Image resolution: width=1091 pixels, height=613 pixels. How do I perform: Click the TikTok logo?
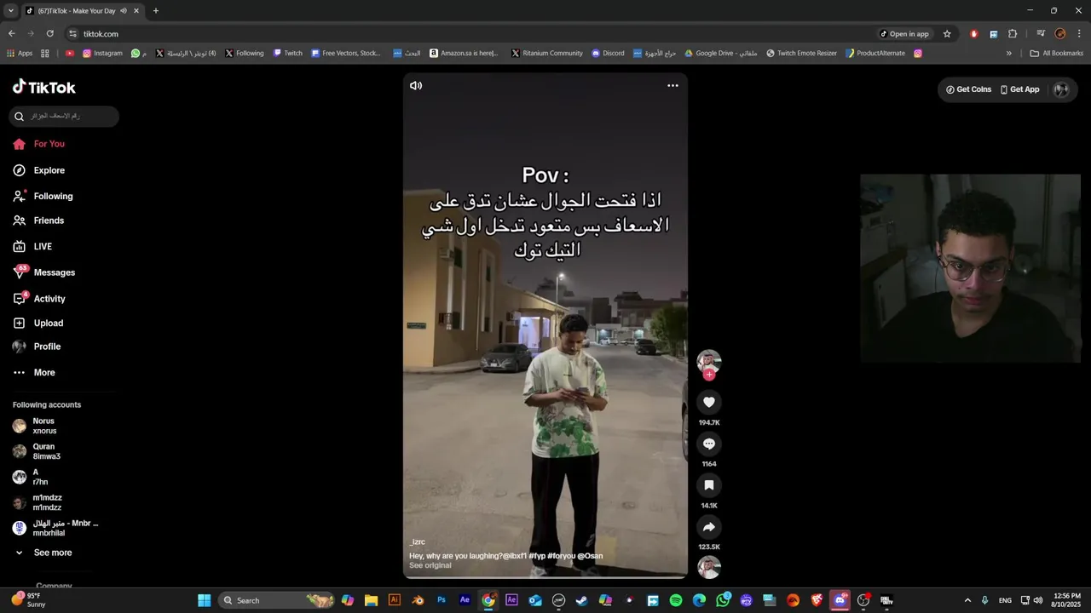tap(44, 87)
